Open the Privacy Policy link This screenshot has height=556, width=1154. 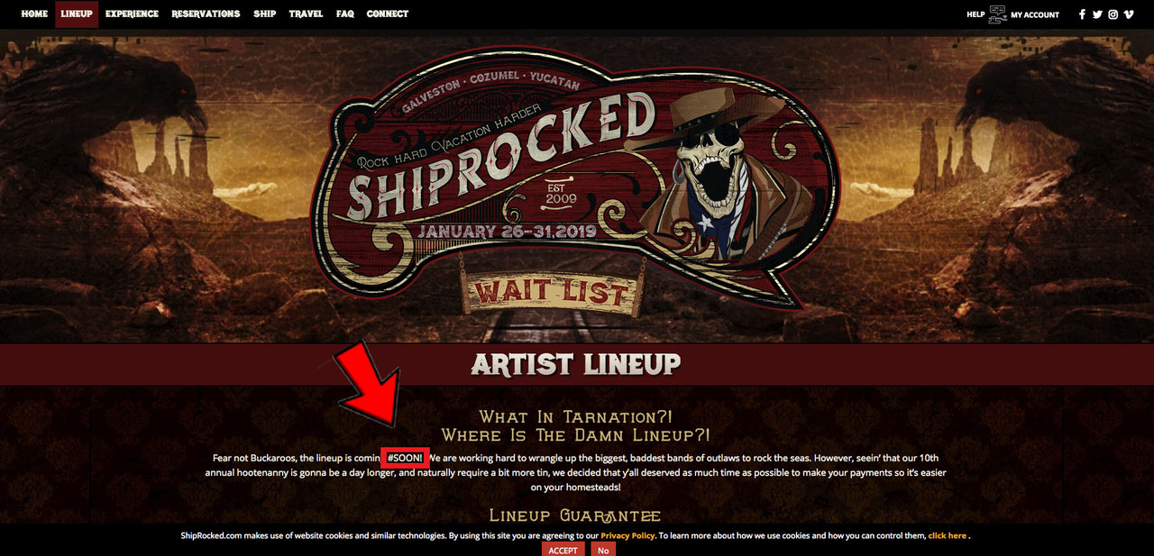pyautogui.click(x=627, y=535)
